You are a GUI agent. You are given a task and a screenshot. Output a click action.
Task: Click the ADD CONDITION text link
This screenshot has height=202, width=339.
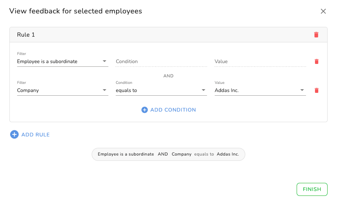coord(173,110)
